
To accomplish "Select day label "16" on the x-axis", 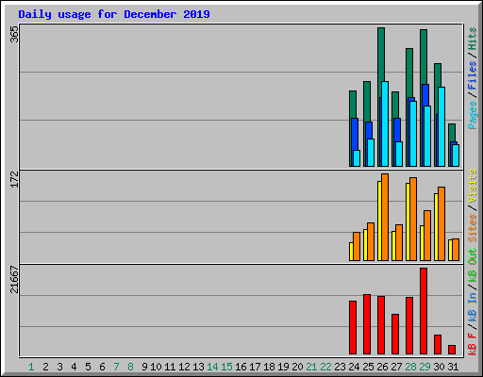I will (241, 367).
